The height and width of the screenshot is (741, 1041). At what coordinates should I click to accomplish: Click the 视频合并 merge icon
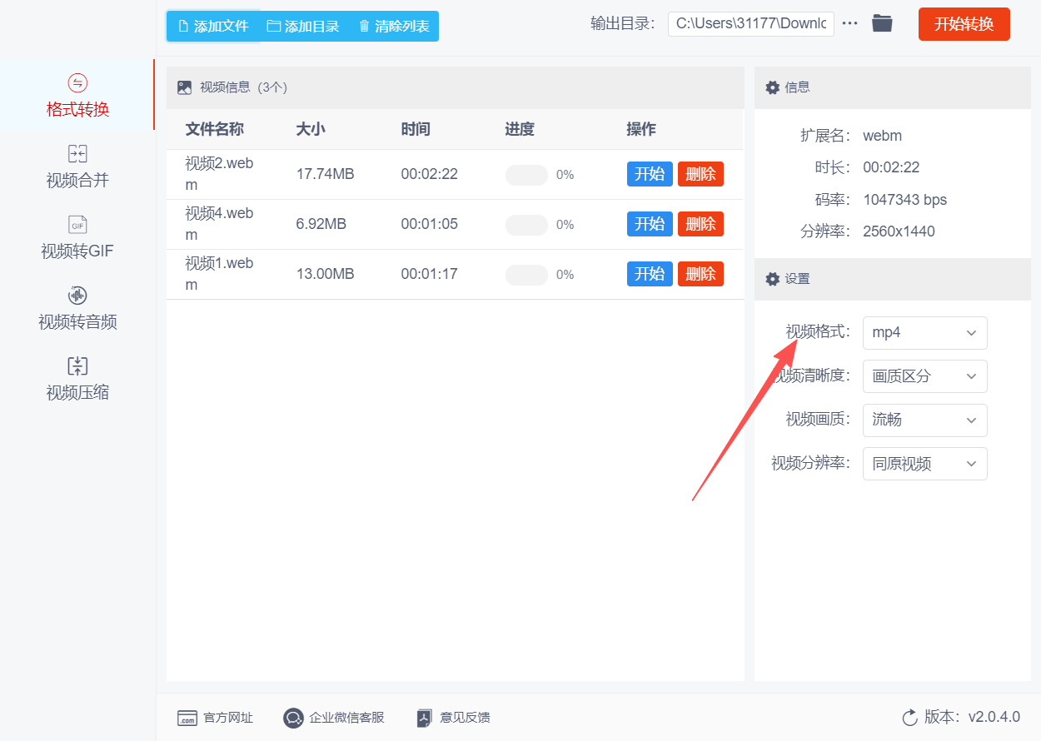point(77,153)
